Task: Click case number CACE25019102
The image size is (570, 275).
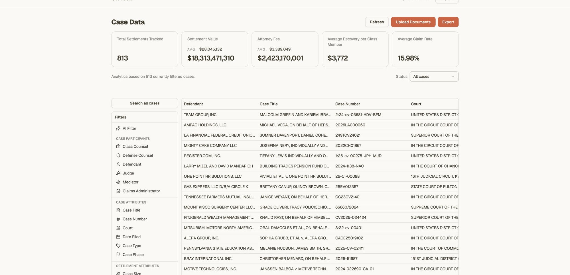Action: click(x=349, y=238)
